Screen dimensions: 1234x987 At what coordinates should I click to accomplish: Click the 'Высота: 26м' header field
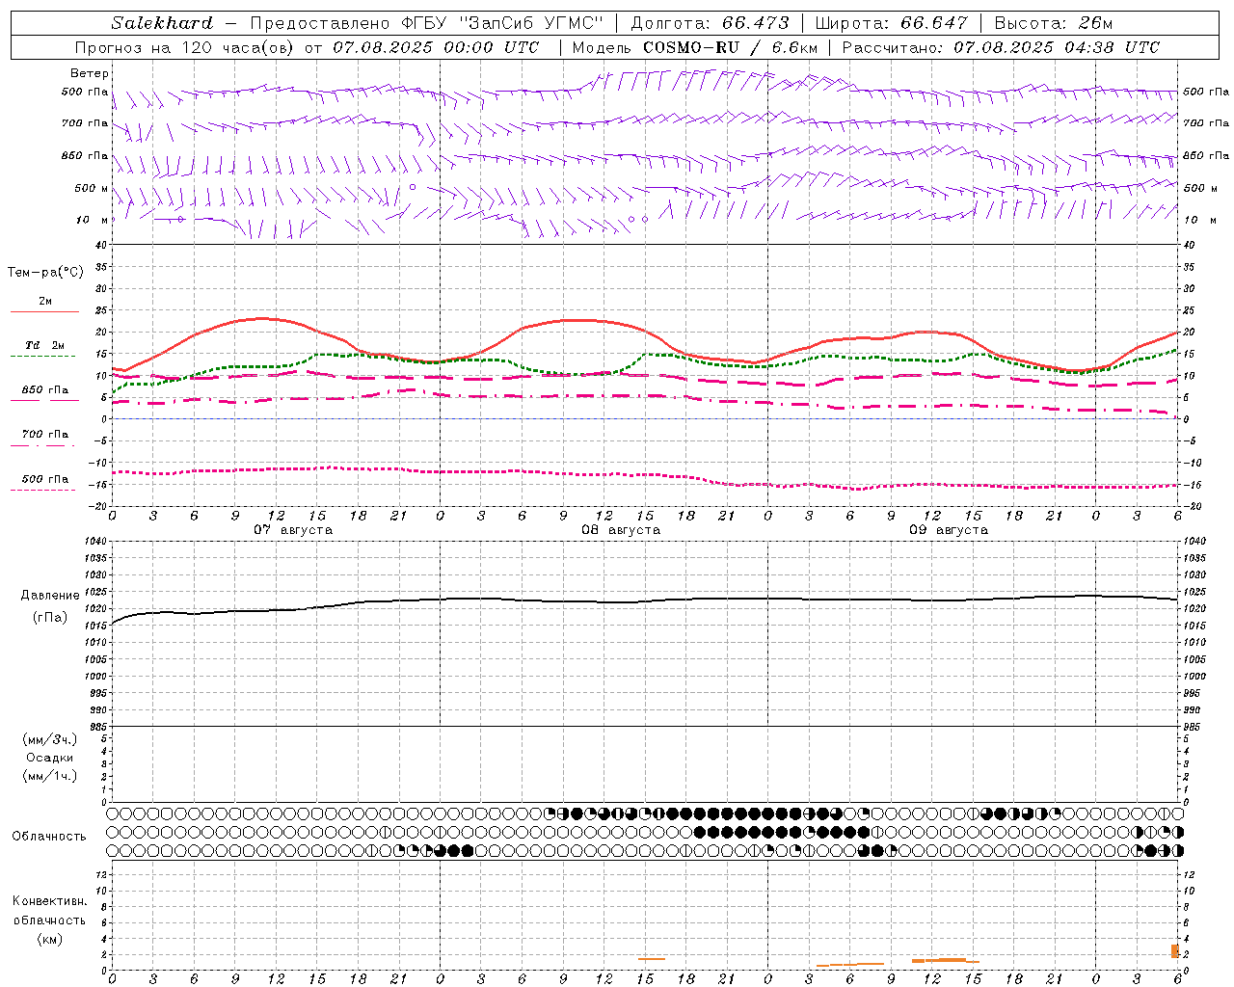tap(1054, 23)
